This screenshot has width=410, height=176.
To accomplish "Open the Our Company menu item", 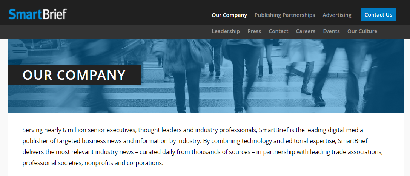I will [229, 15].
